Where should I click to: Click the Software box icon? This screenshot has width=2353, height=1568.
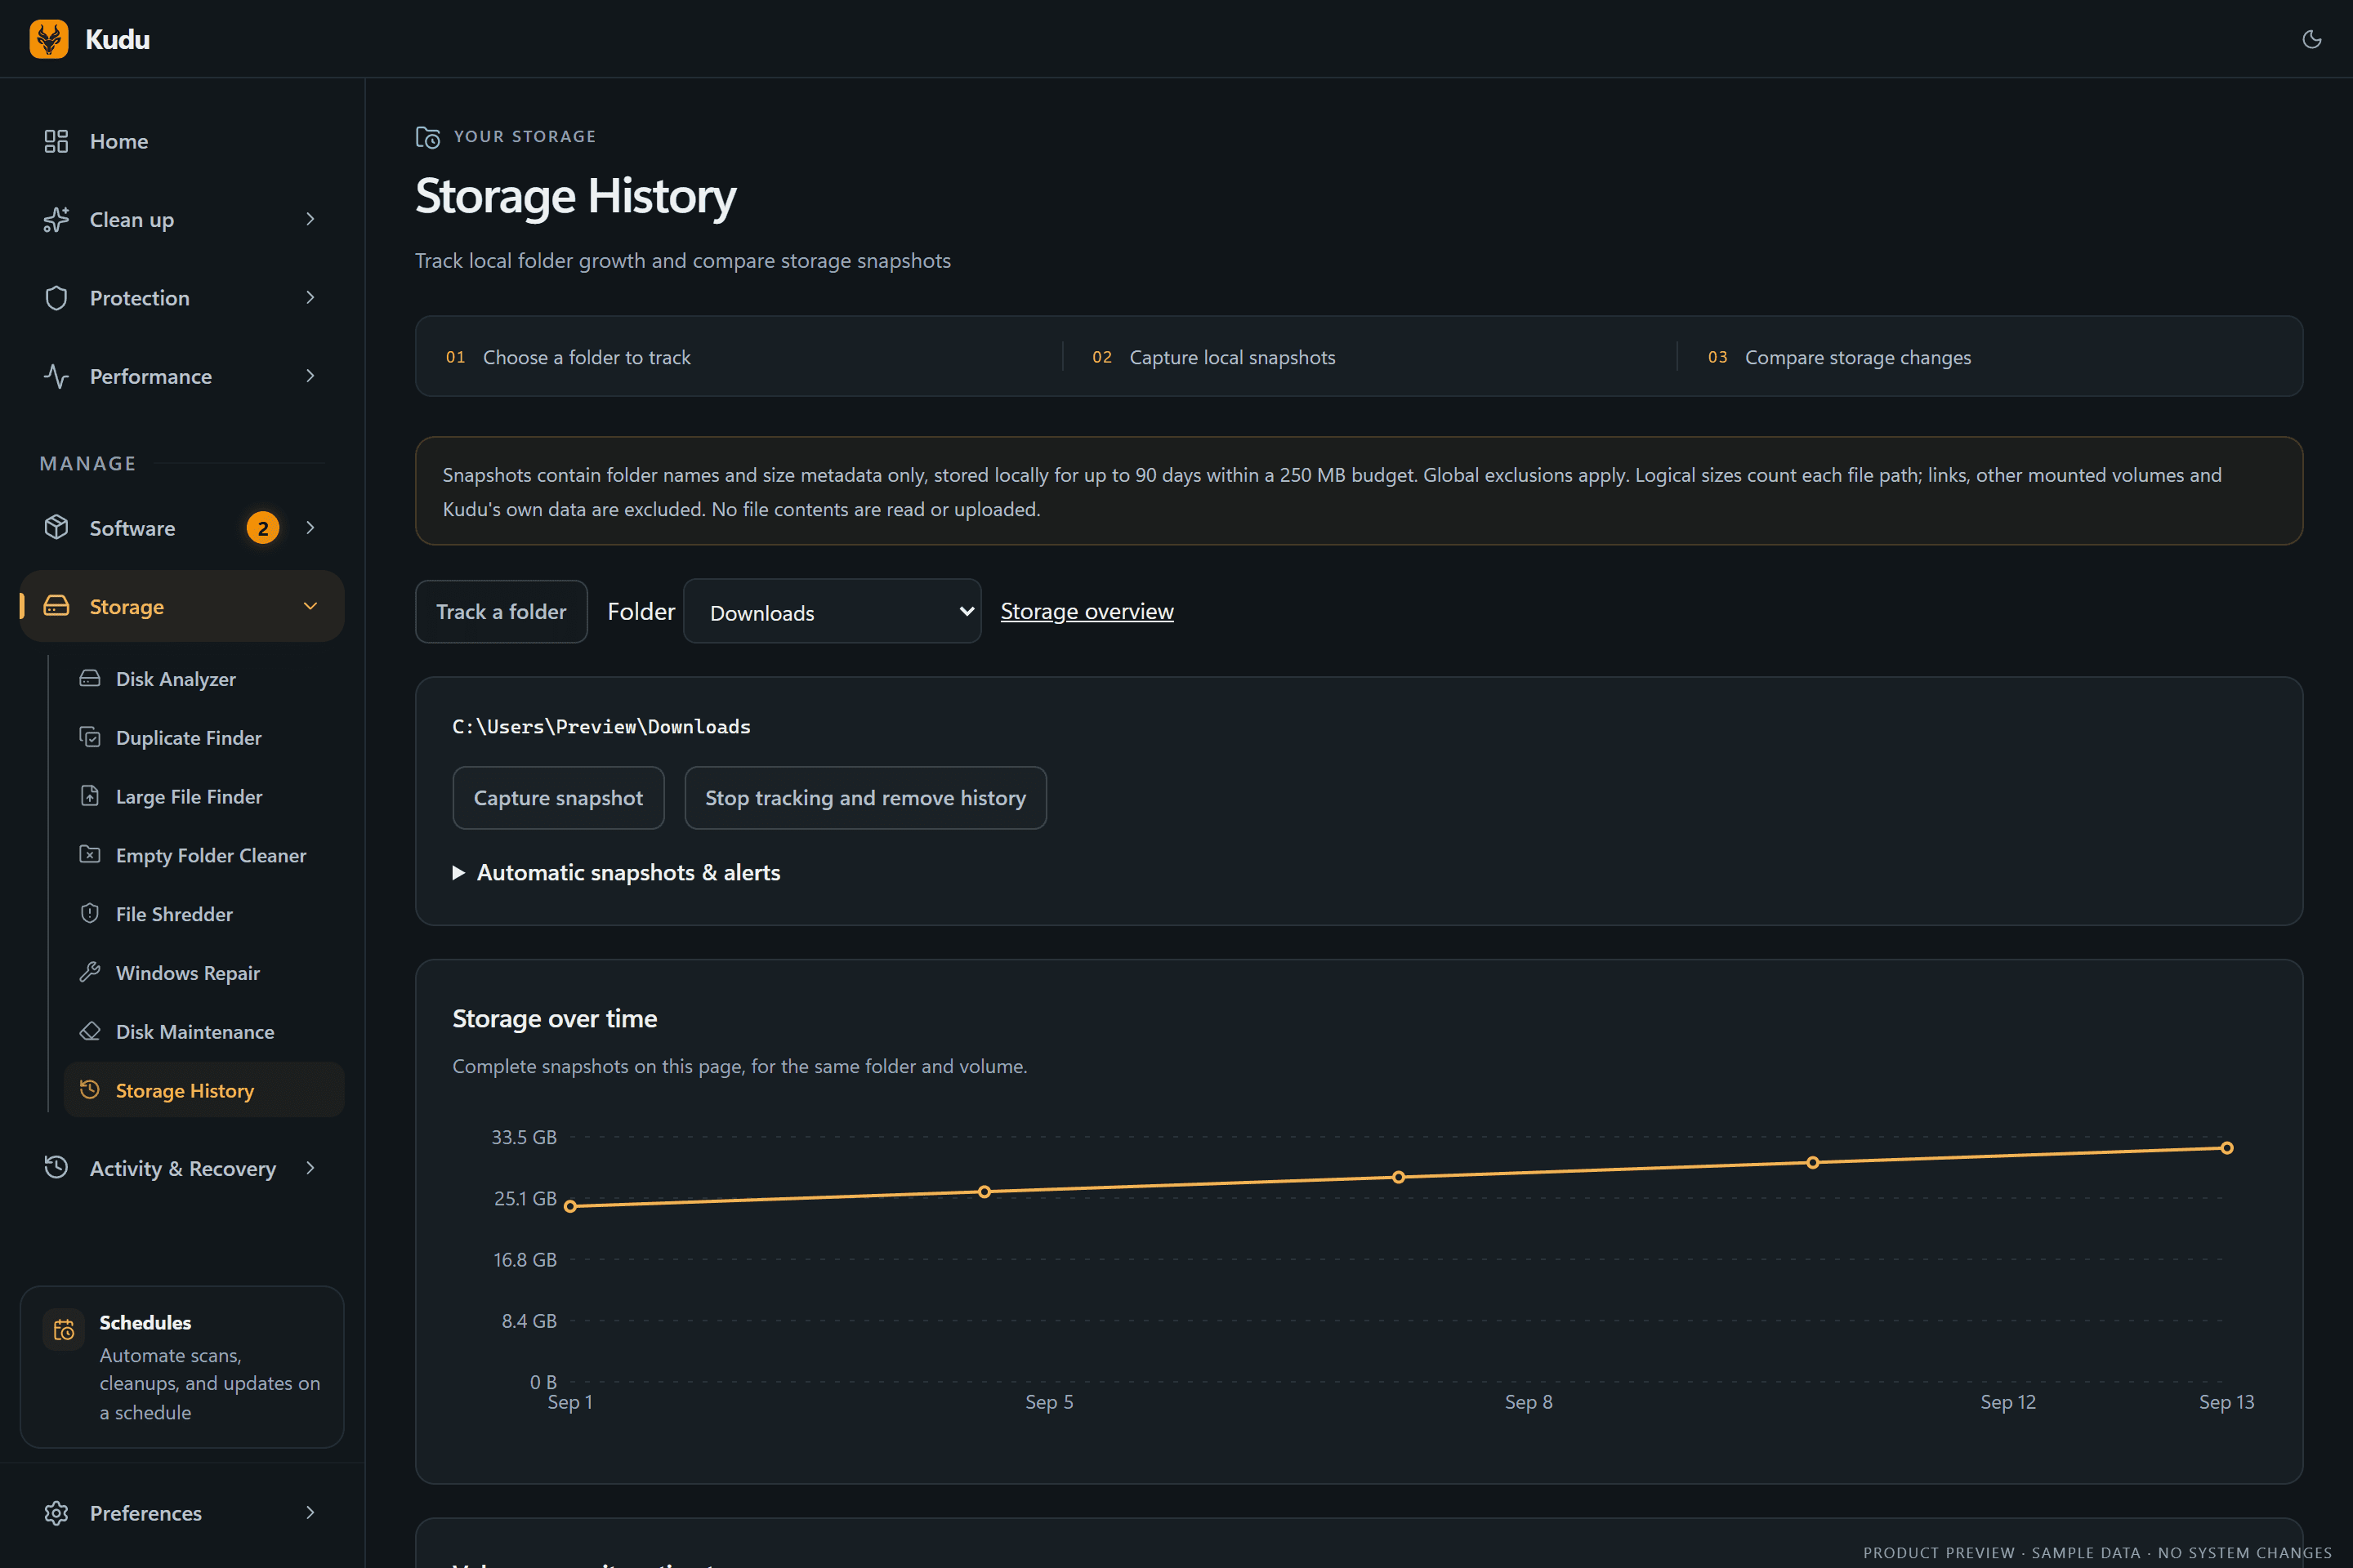click(x=56, y=527)
